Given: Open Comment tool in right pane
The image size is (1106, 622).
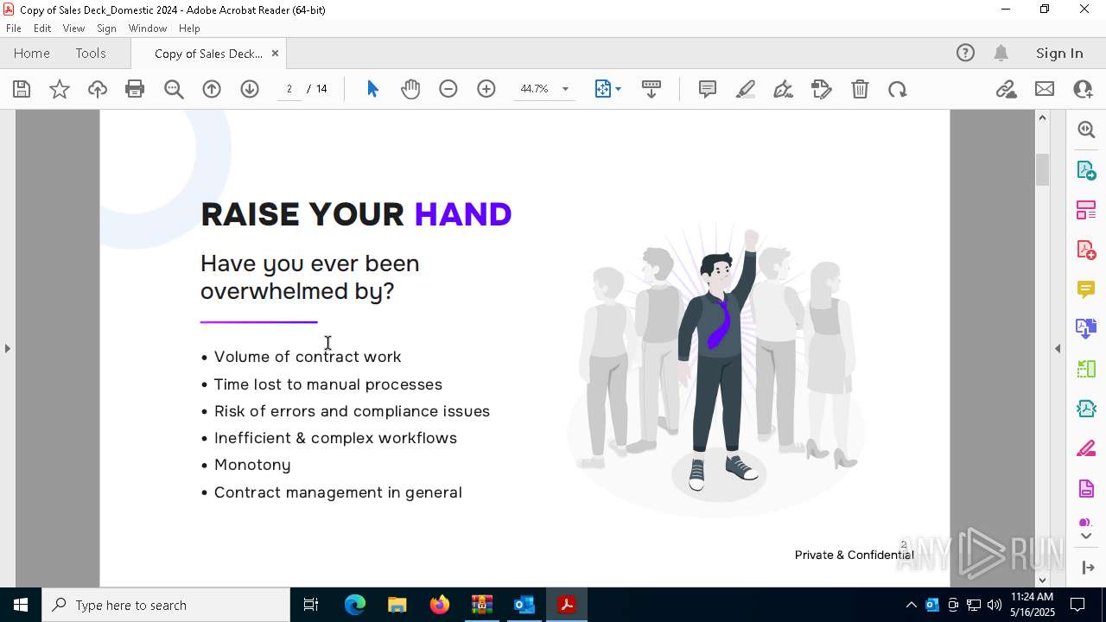Looking at the screenshot, I should coord(1086,289).
